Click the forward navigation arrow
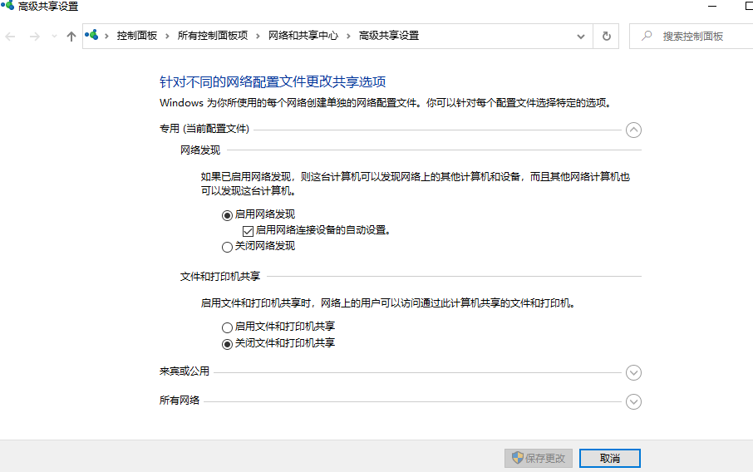Viewport: 753px width, 472px height. point(34,37)
